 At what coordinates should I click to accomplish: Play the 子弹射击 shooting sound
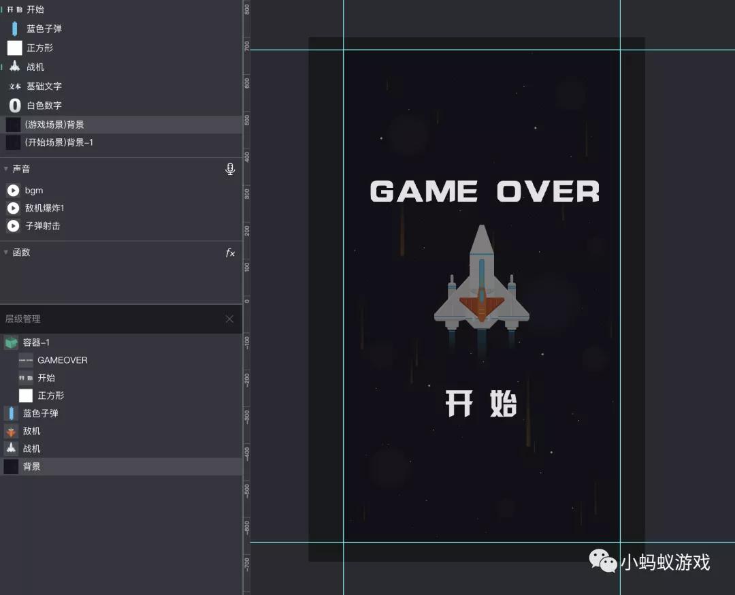point(12,225)
